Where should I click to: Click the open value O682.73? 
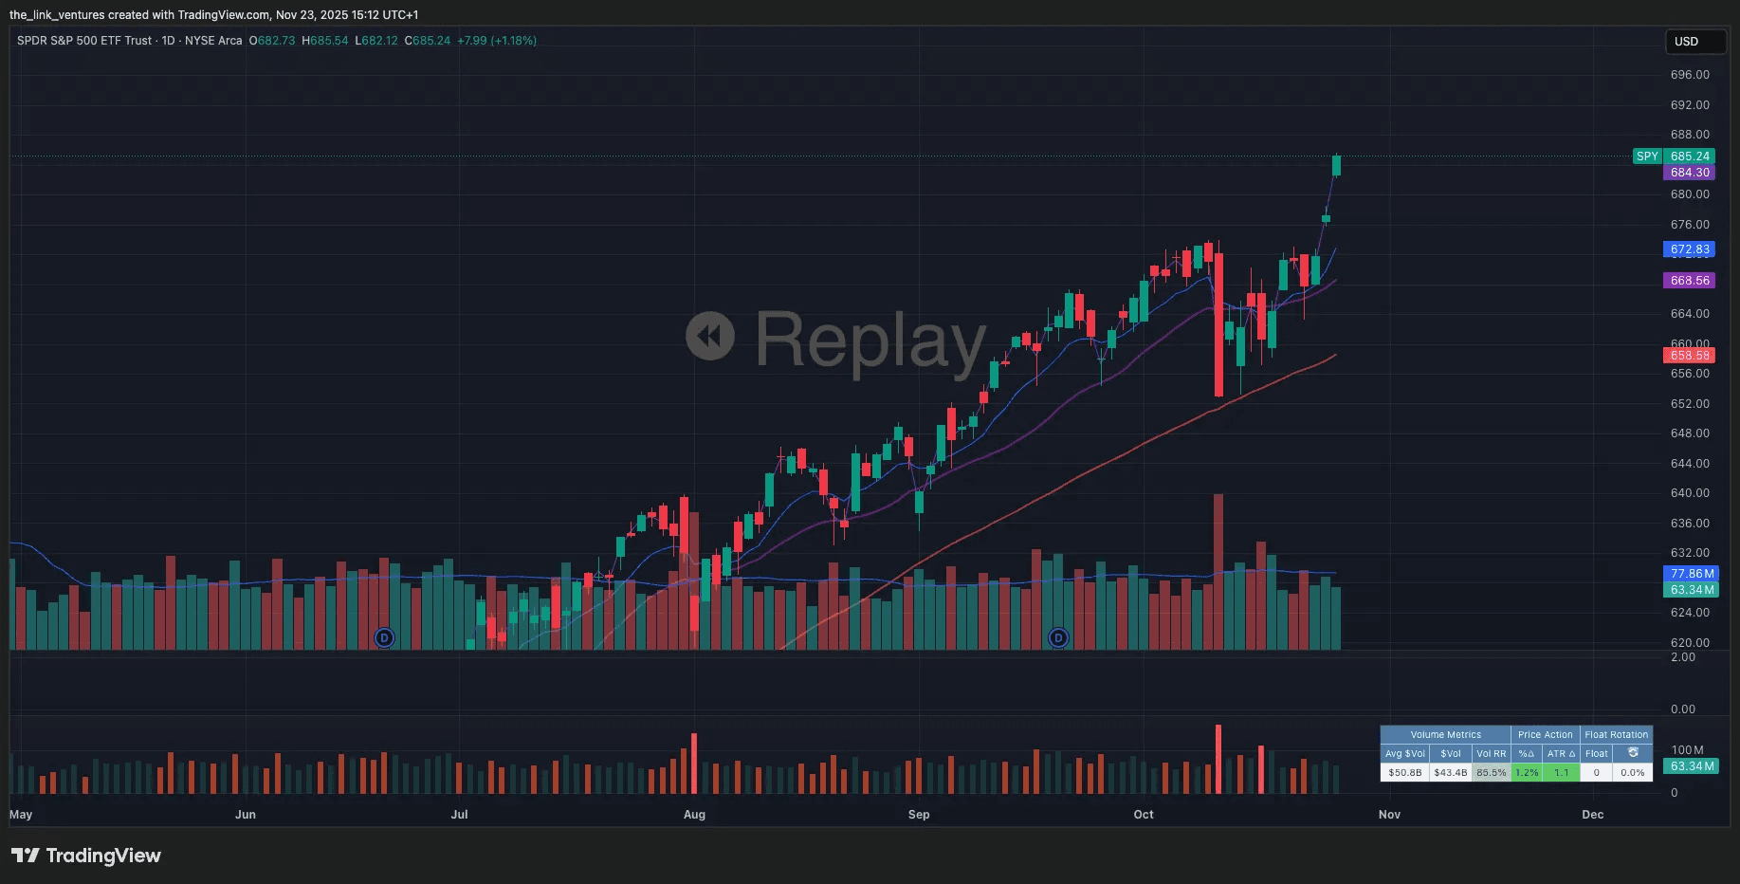(x=272, y=41)
